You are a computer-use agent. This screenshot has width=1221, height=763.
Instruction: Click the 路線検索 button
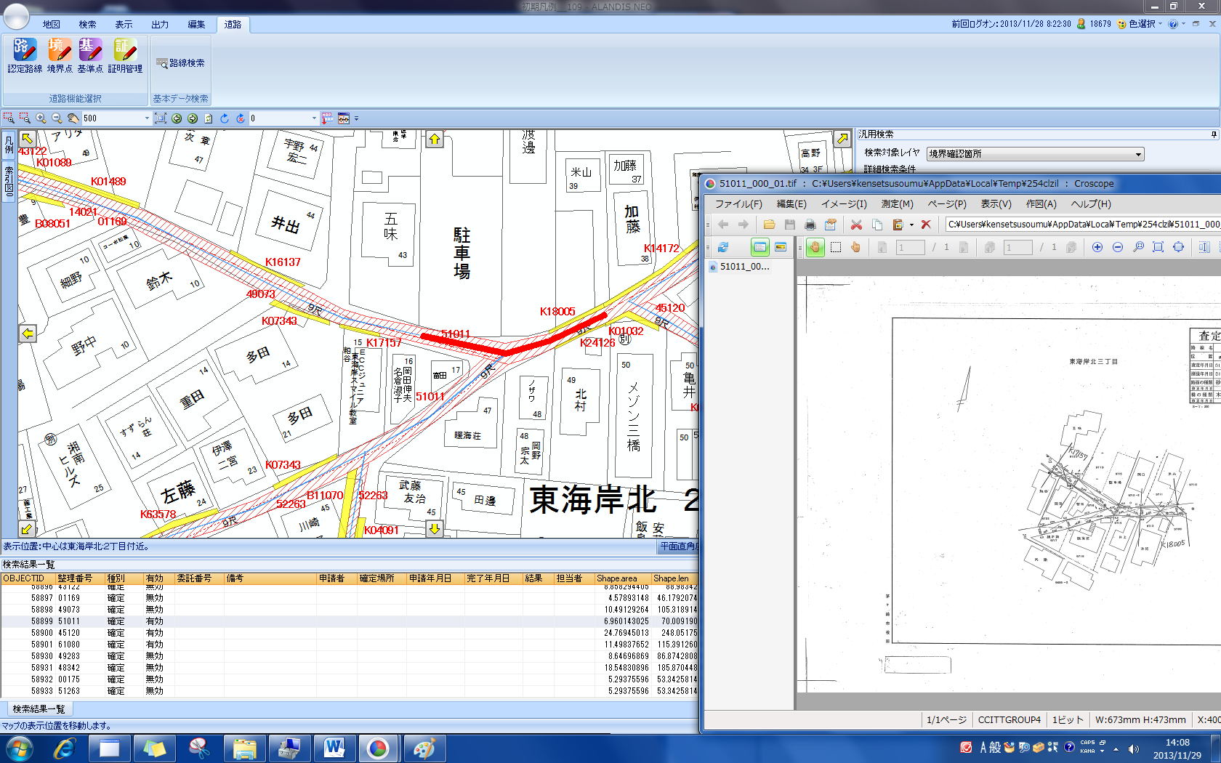[x=181, y=63]
